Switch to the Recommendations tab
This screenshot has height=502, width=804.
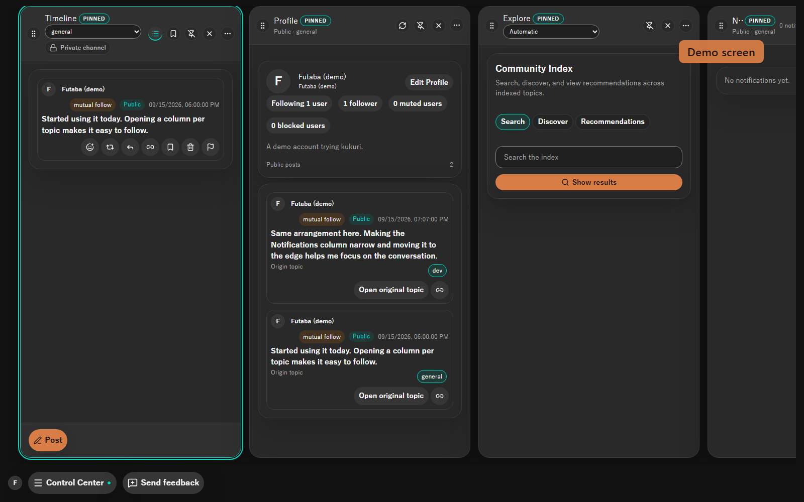(x=613, y=122)
